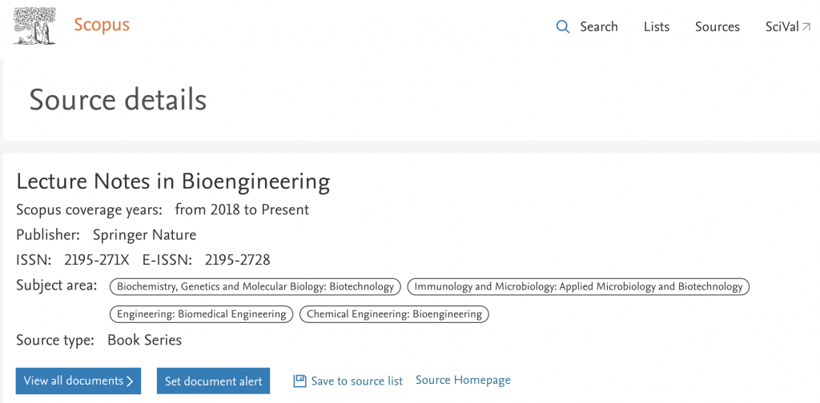Screen dimensions: 820x403
Task: Click the Engineering: Biomedical Engineering tag
Action: (201, 314)
